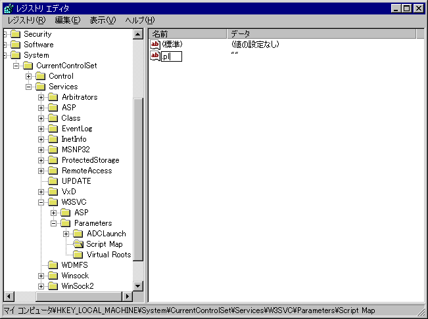Expand the ADCLaunch key
The width and height of the screenshot is (428, 319).
click(66, 234)
